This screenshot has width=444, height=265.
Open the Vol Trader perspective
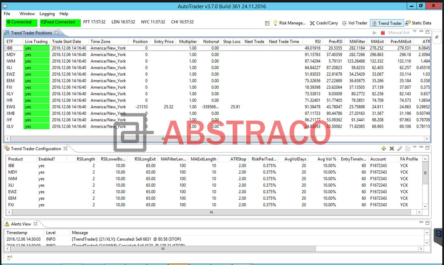click(x=355, y=23)
